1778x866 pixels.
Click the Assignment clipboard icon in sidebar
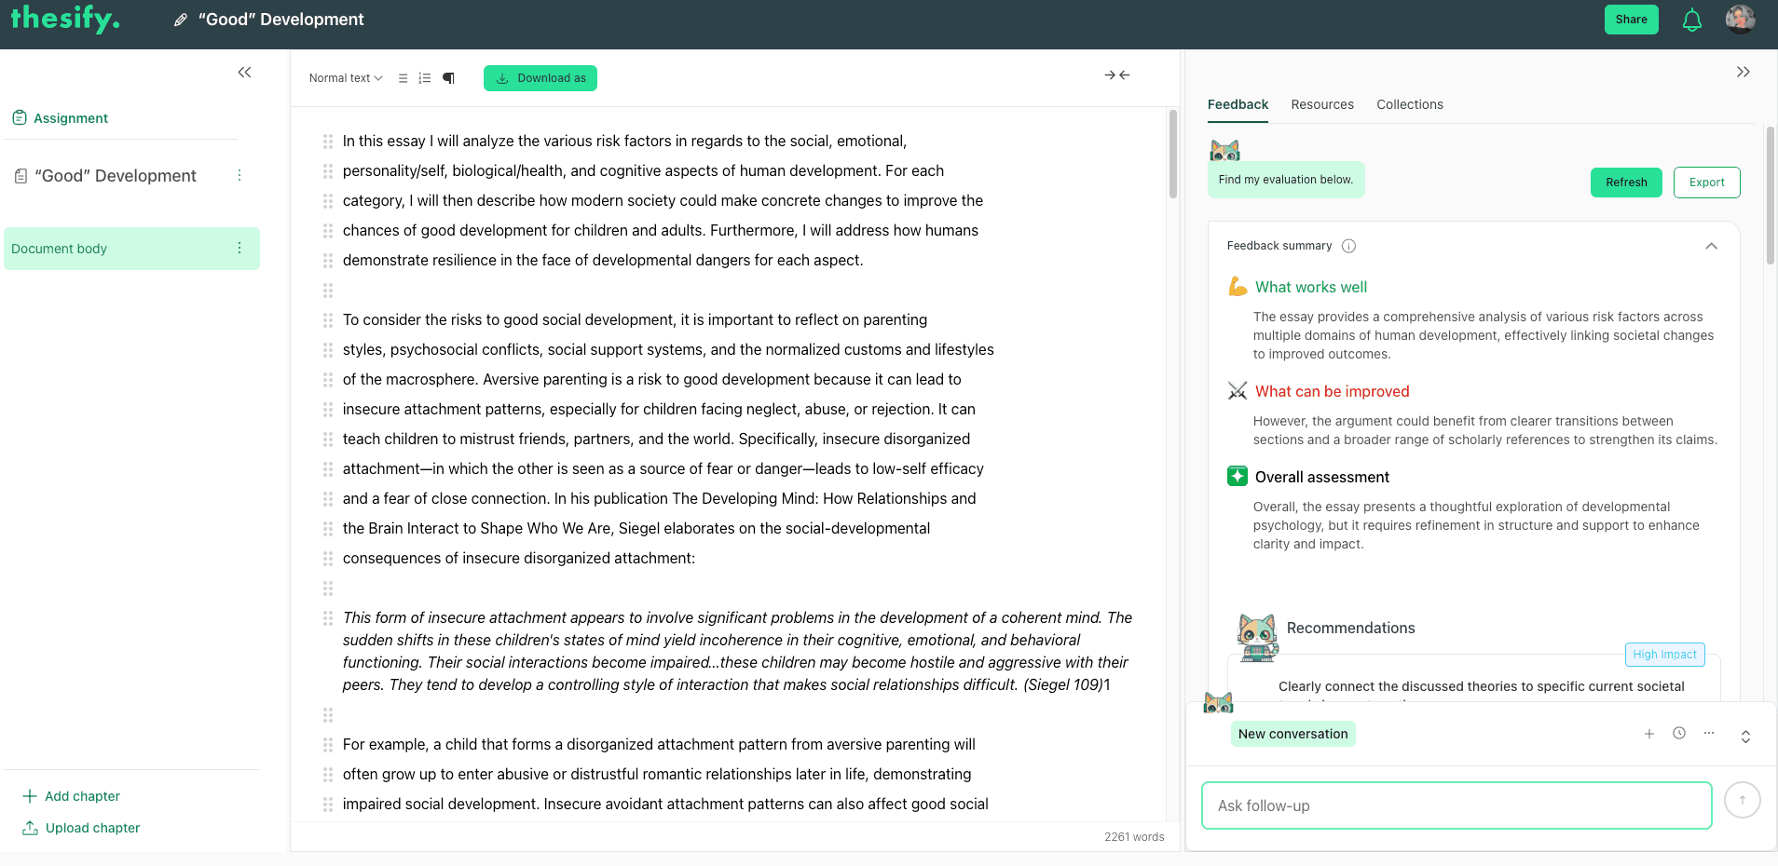tap(20, 117)
